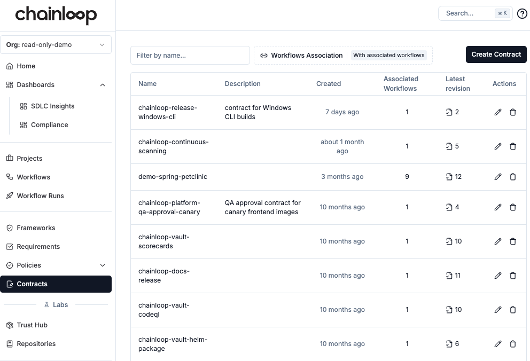
Task: Open the demo-spring-petclinic contract name
Action: (x=173, y=177)
